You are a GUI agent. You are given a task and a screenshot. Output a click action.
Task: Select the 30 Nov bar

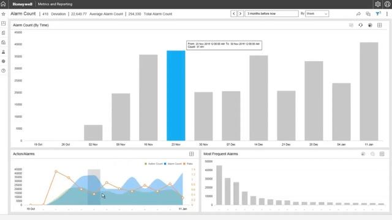[203, 117]
